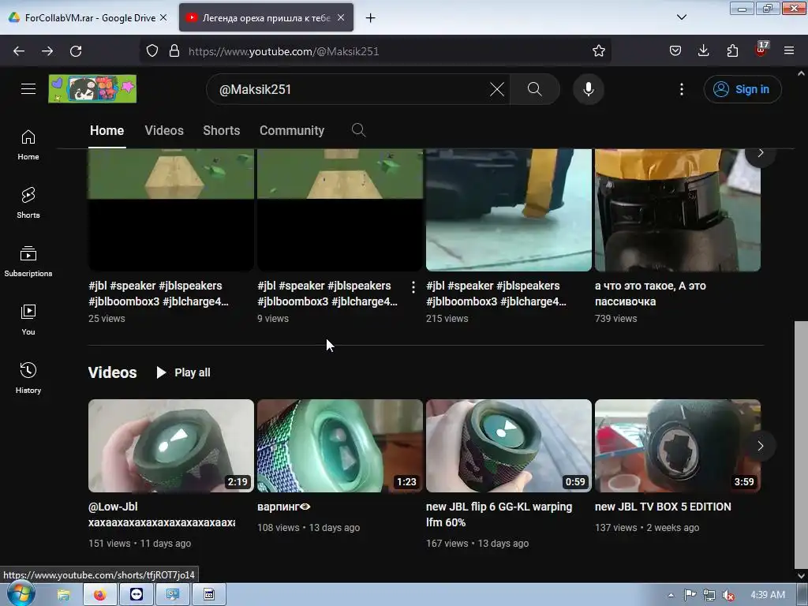Open History in the sidebar
This screenshot has width=808, height=606.
click(x=28, y=378)
